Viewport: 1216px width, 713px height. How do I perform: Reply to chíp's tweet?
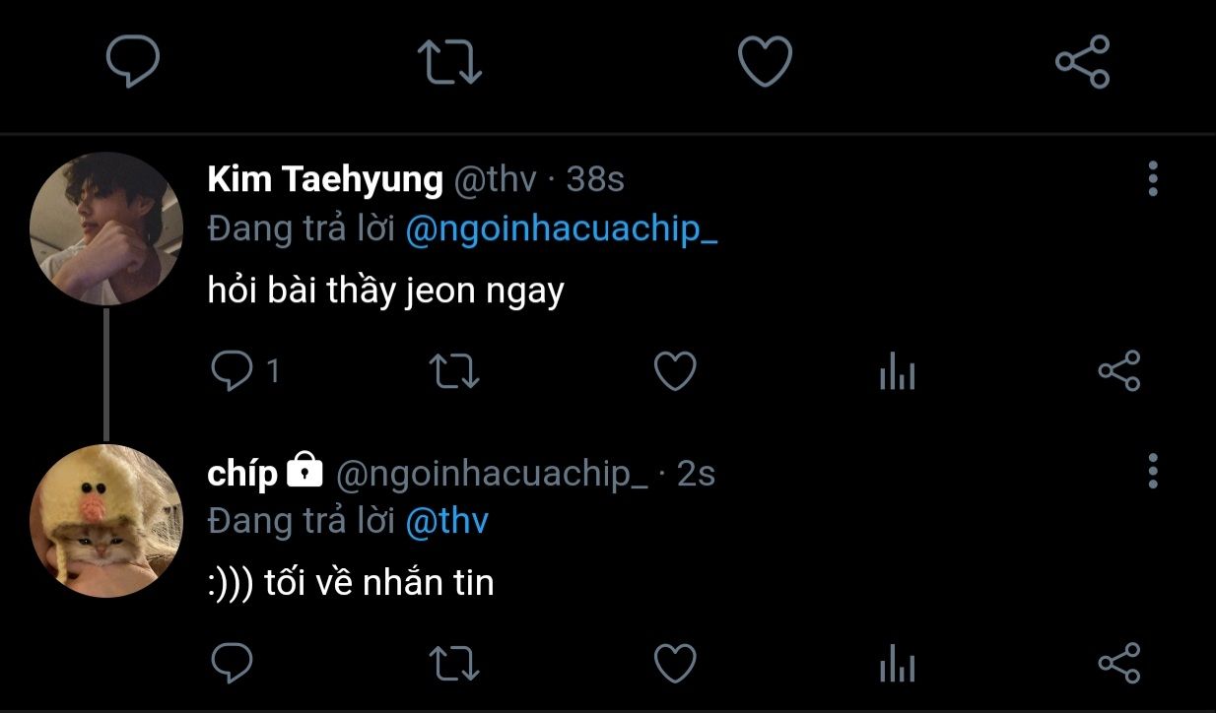234,663
